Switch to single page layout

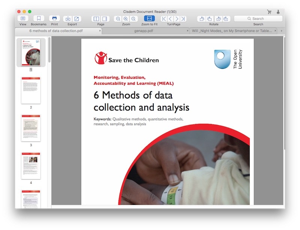click(105, 19)
